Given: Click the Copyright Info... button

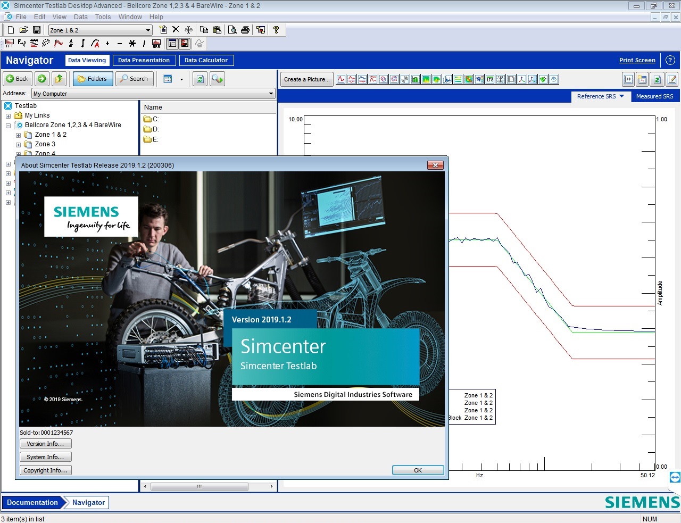Looking at the screenshot, I should pyautogui.click(x=45, y=470).
